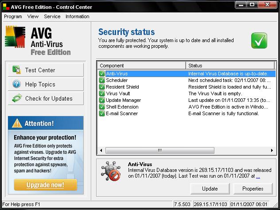Click the large green Security status checkmark
Image resolution: width=280 pixels, height=210 pixels.
(x=259, y=40)
